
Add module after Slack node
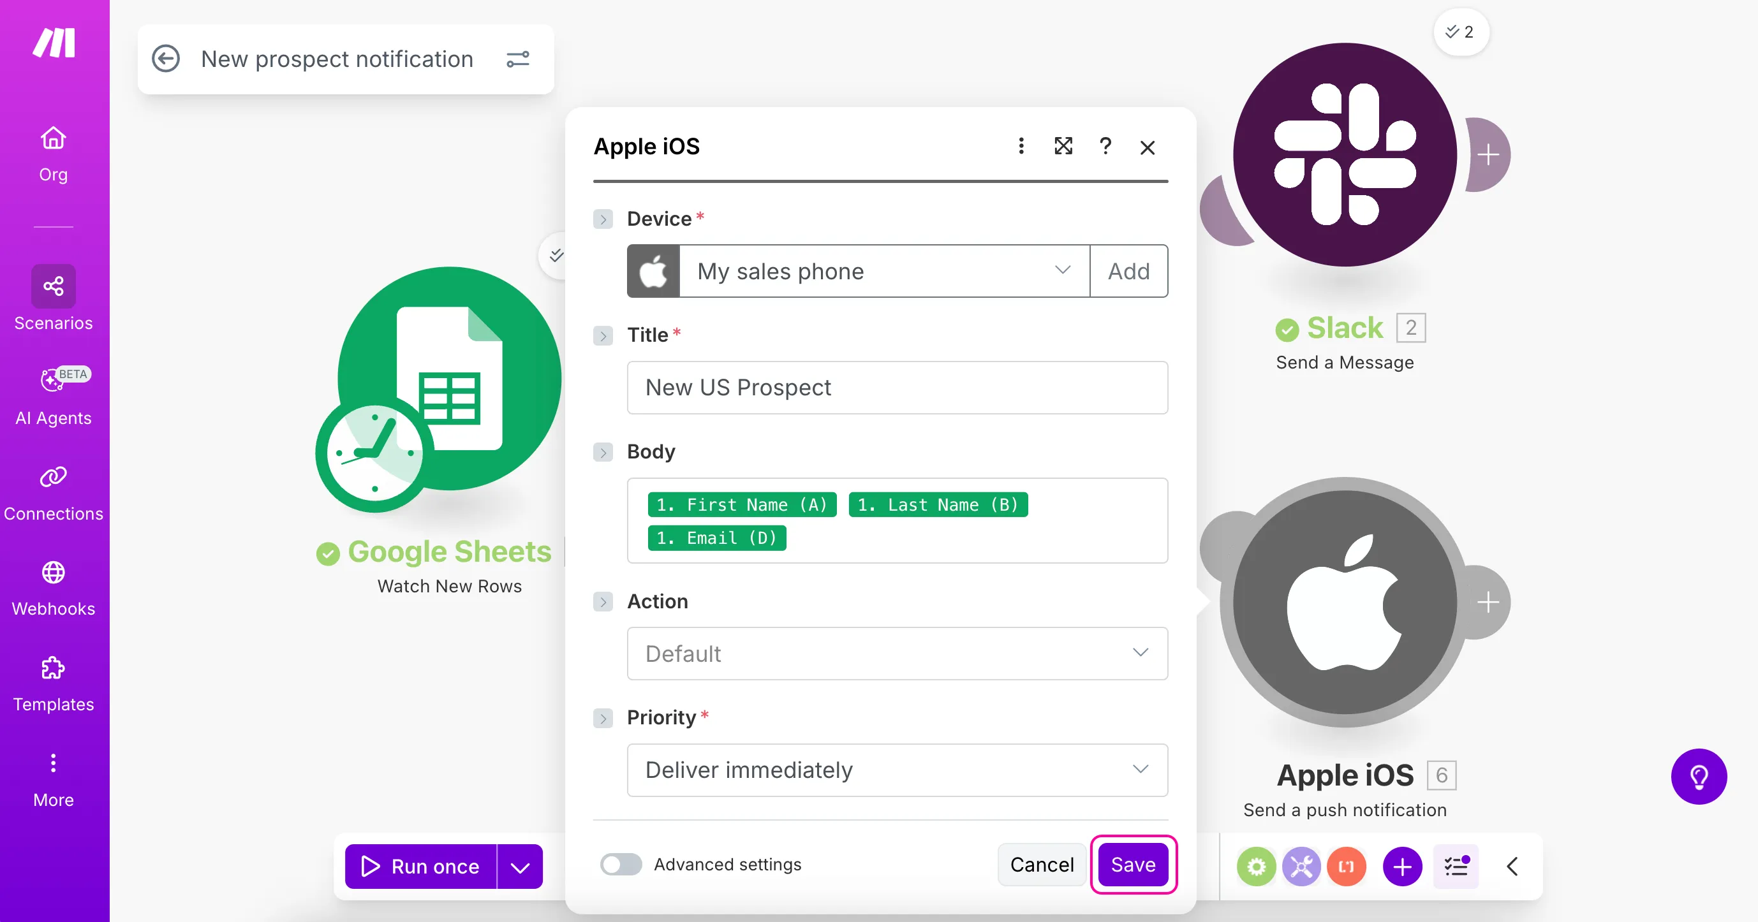tap(1488, 155)
